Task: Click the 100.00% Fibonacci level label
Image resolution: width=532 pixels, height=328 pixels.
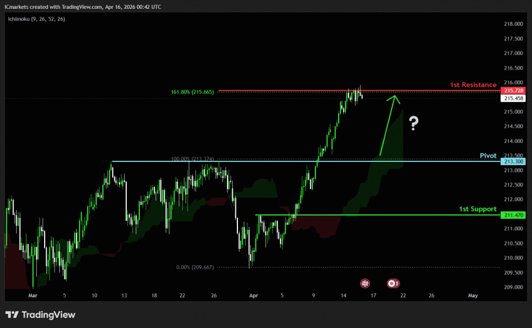Action: (x=192, y=159)
